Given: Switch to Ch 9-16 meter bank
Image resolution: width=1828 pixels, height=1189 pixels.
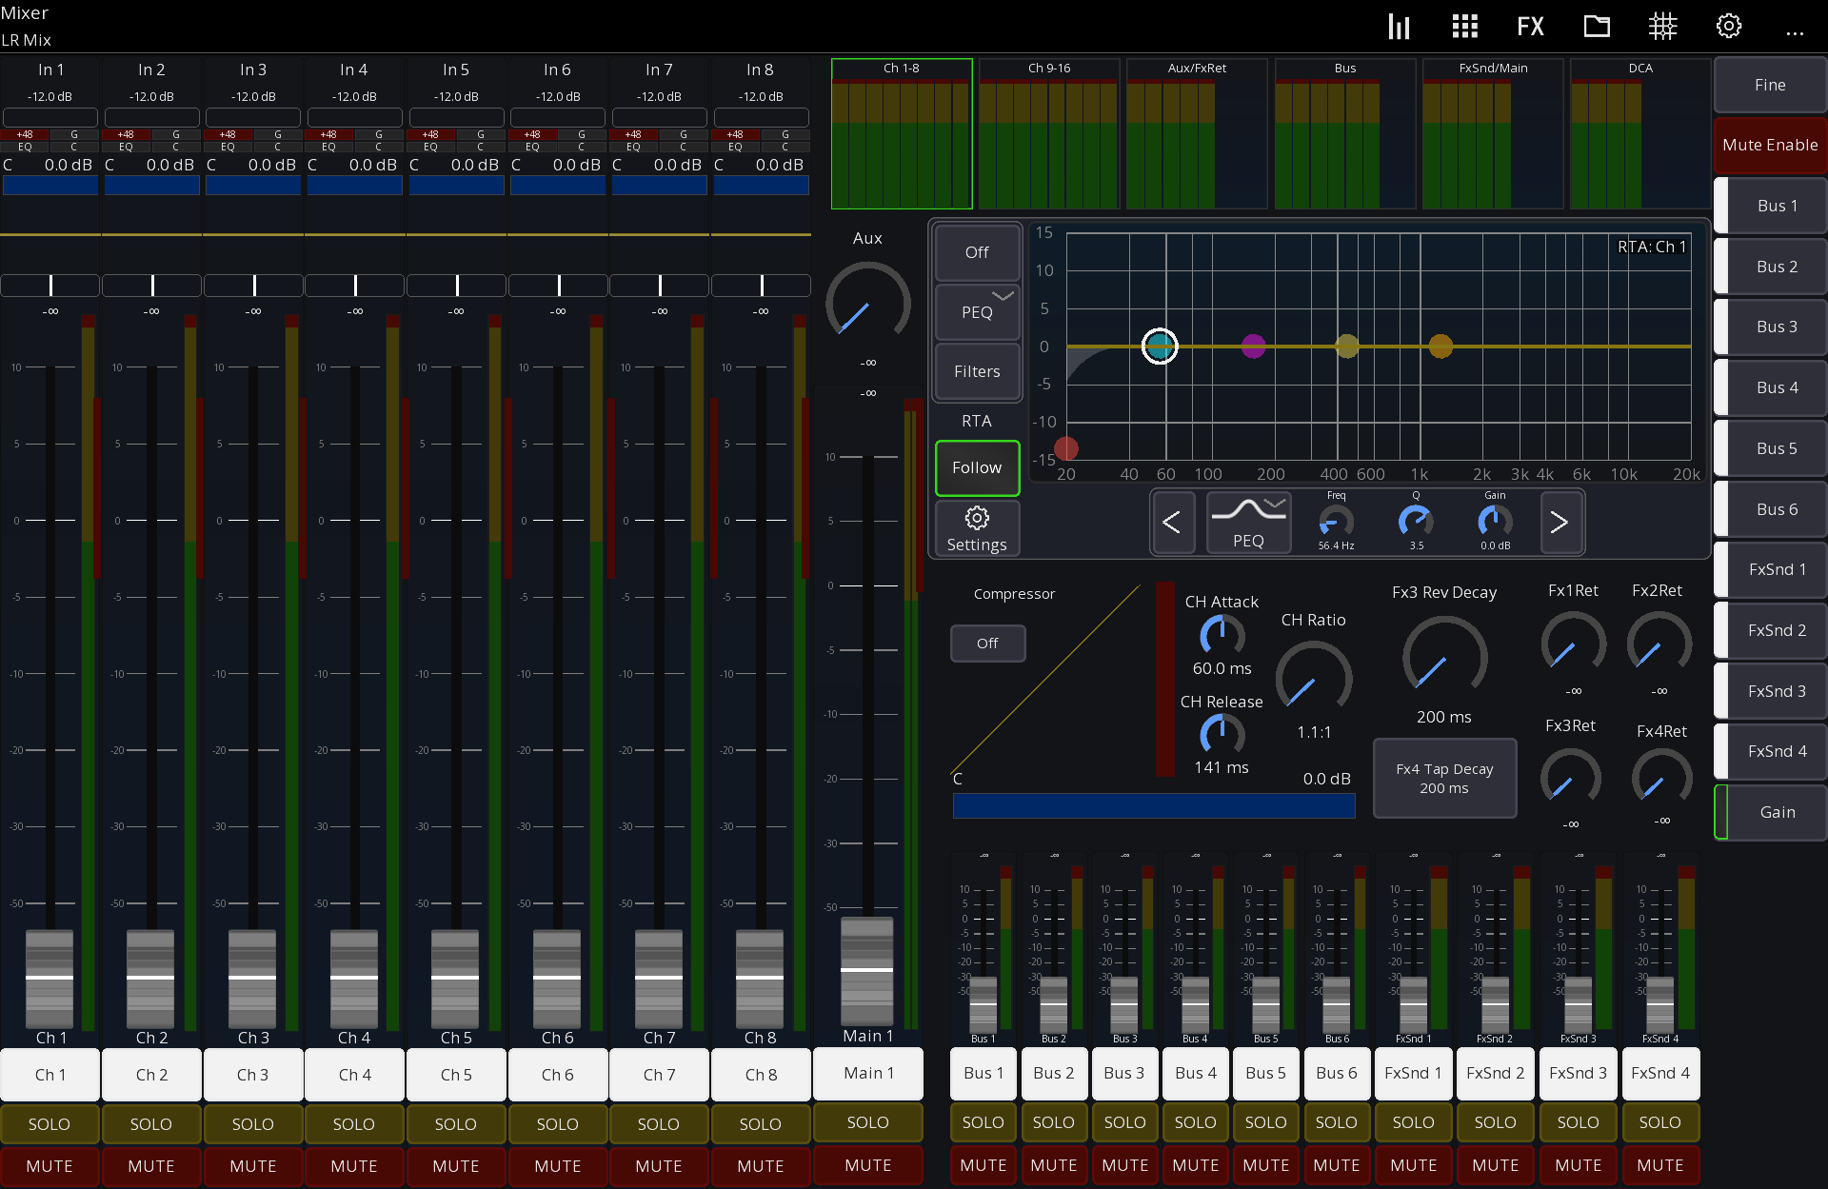Looking at the screenshot, I should 1048,134.
